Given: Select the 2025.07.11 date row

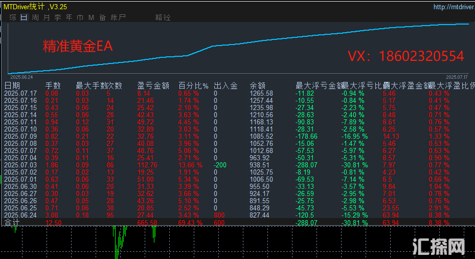Looking at the screenshot, I should point(20,122).
